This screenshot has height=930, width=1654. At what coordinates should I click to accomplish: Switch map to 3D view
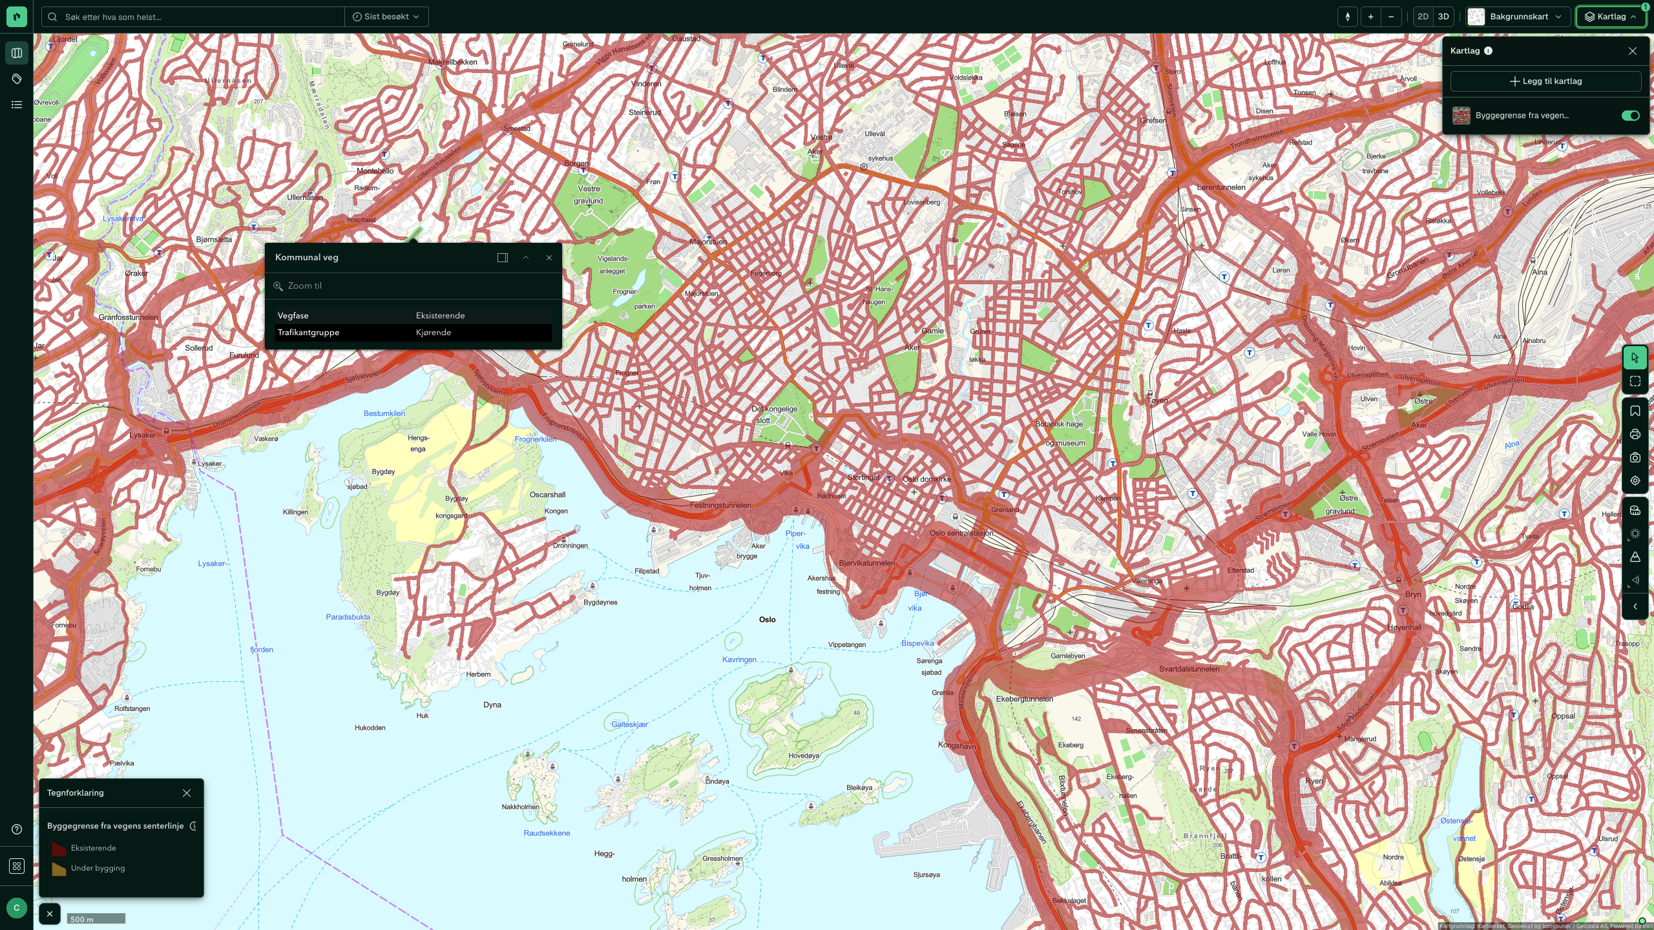tap(1443, 17)
